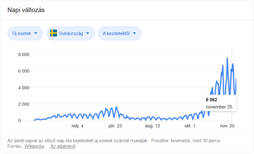Screen dimensions: 254x154
Task: Click the "máj. 4." date label
Action: point(78,126)
